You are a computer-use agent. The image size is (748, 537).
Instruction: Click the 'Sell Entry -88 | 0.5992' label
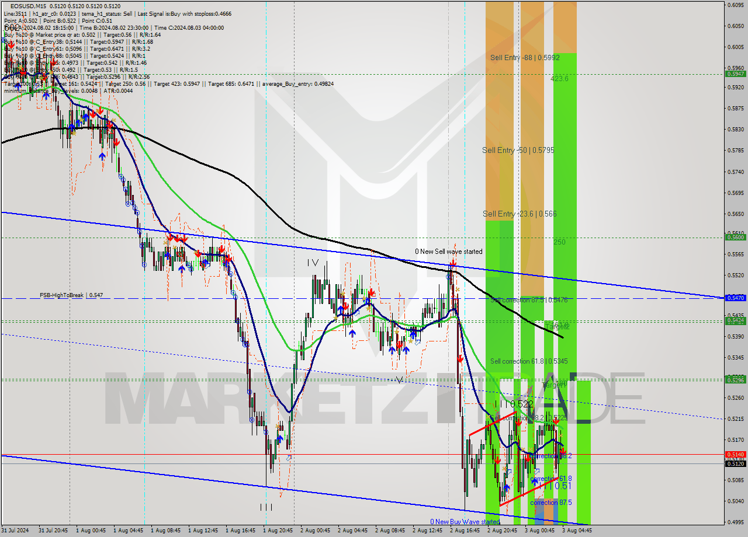(x=525, y=58)
